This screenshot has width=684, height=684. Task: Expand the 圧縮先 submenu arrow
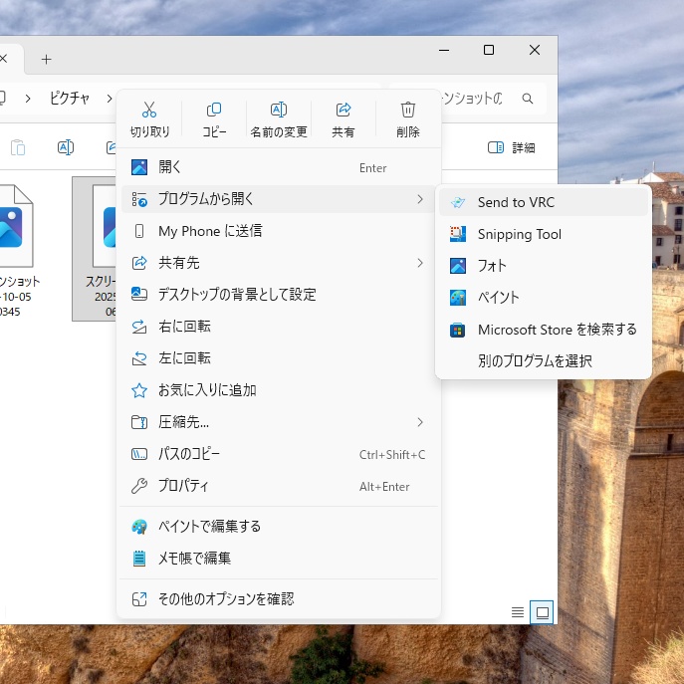[419, 422]
